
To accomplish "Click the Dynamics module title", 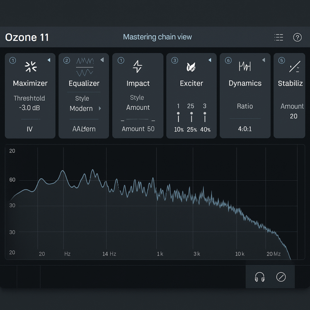I will [245, 83].
